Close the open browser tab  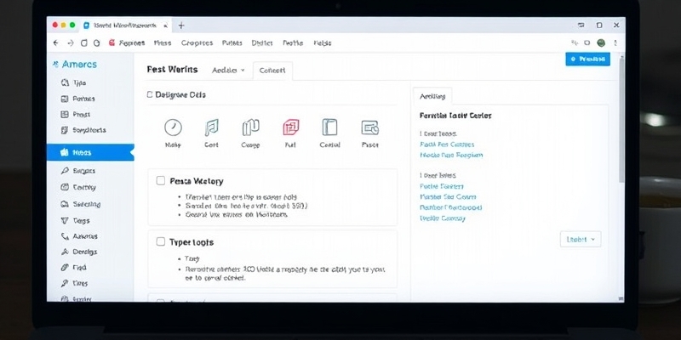[165, 26]
